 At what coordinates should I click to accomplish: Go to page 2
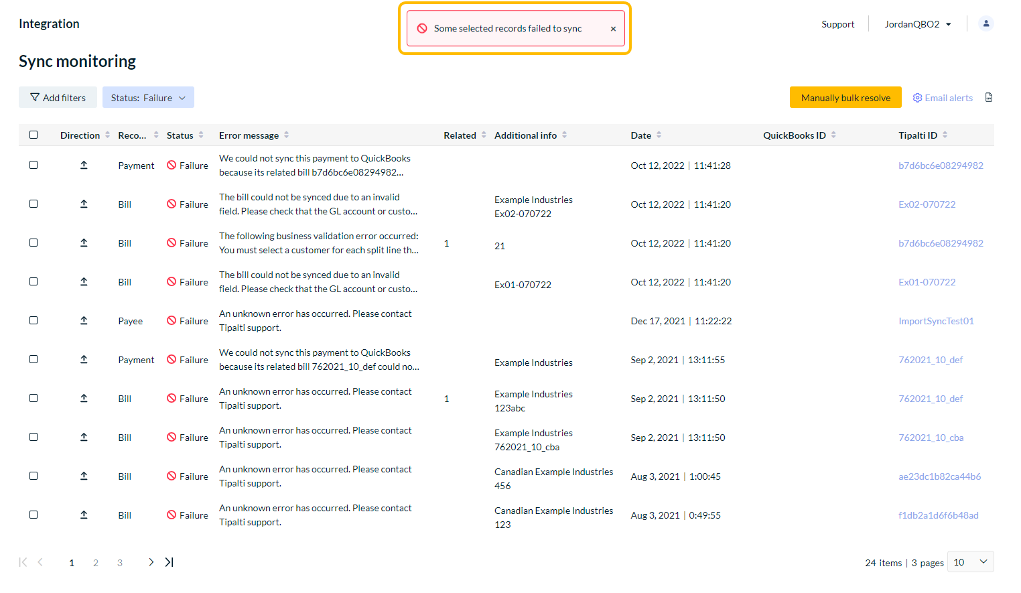pos(96,563)
